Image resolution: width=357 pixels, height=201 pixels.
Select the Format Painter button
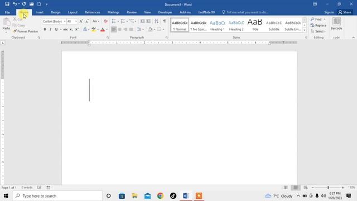pos(26,31)
